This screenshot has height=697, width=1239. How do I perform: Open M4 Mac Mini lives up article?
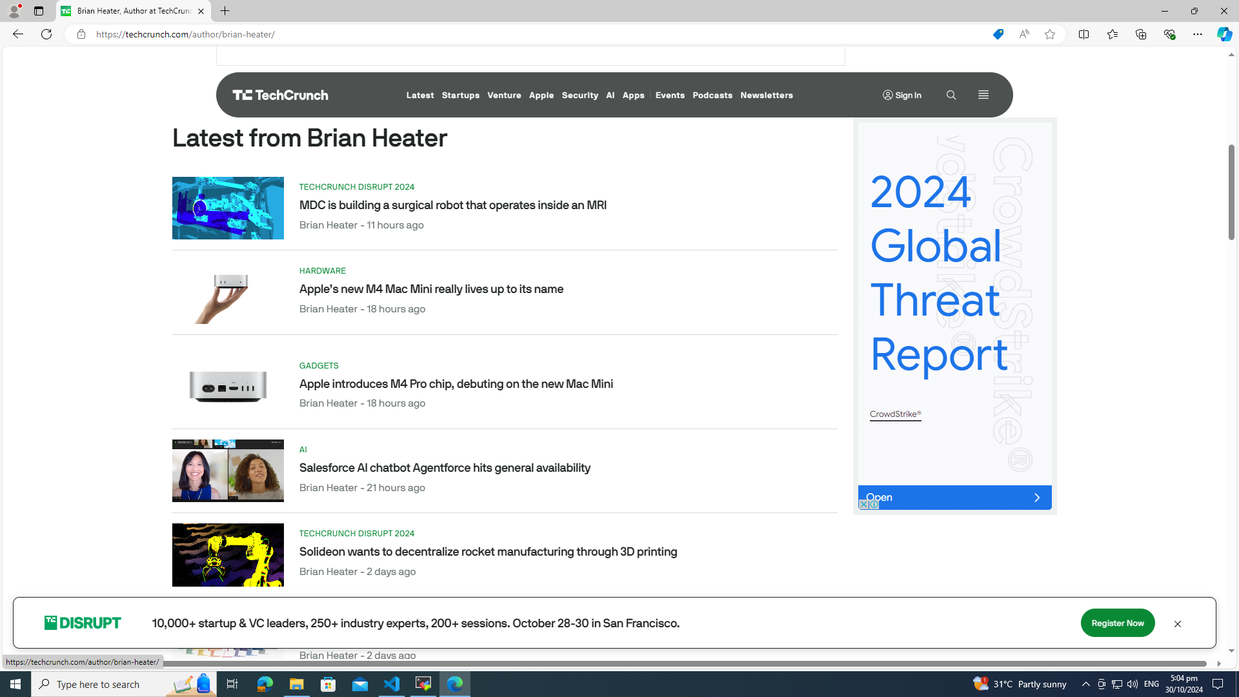(x=431, y=289)
